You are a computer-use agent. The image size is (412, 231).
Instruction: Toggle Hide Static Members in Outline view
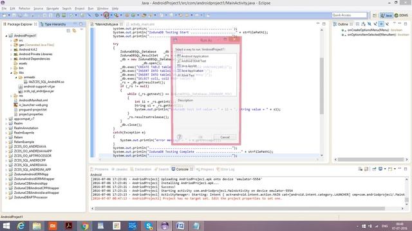pyautogui.click(x=375, y=24)
